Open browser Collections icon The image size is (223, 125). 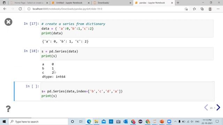[202, 9]
